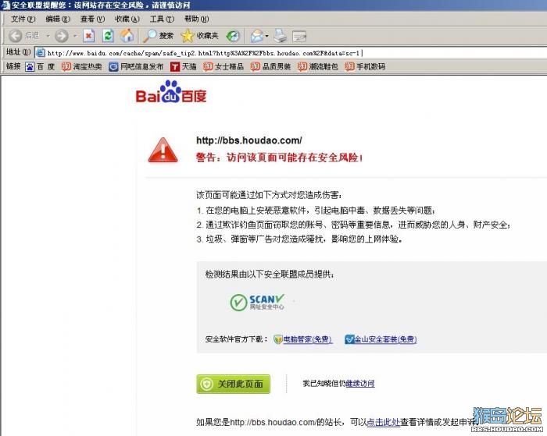
Task: Open the 天猫 favorite link
Action: point(184,66)
